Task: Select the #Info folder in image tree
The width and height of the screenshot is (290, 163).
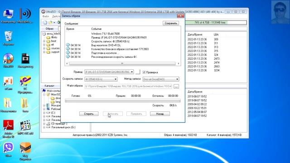Action: (52, 37)
